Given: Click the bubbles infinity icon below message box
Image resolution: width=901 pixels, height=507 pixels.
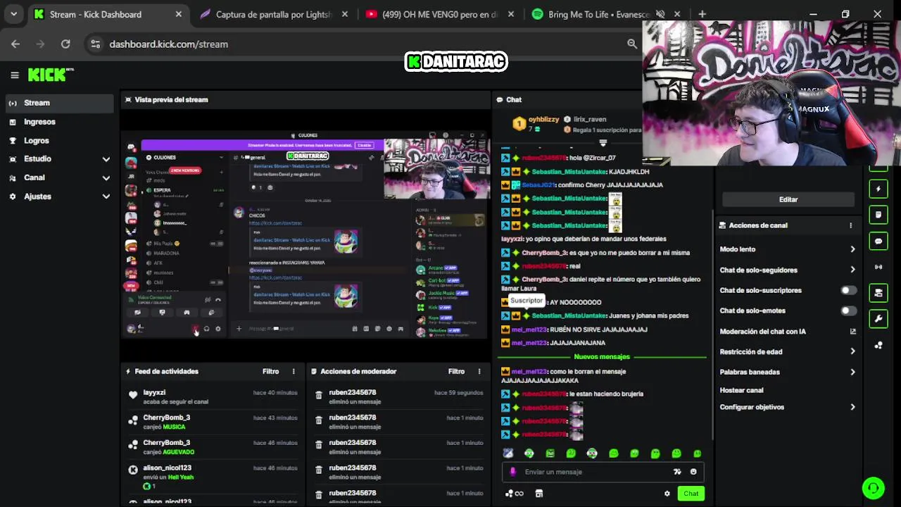Looking at the screenshot, I should coord(515,494).
